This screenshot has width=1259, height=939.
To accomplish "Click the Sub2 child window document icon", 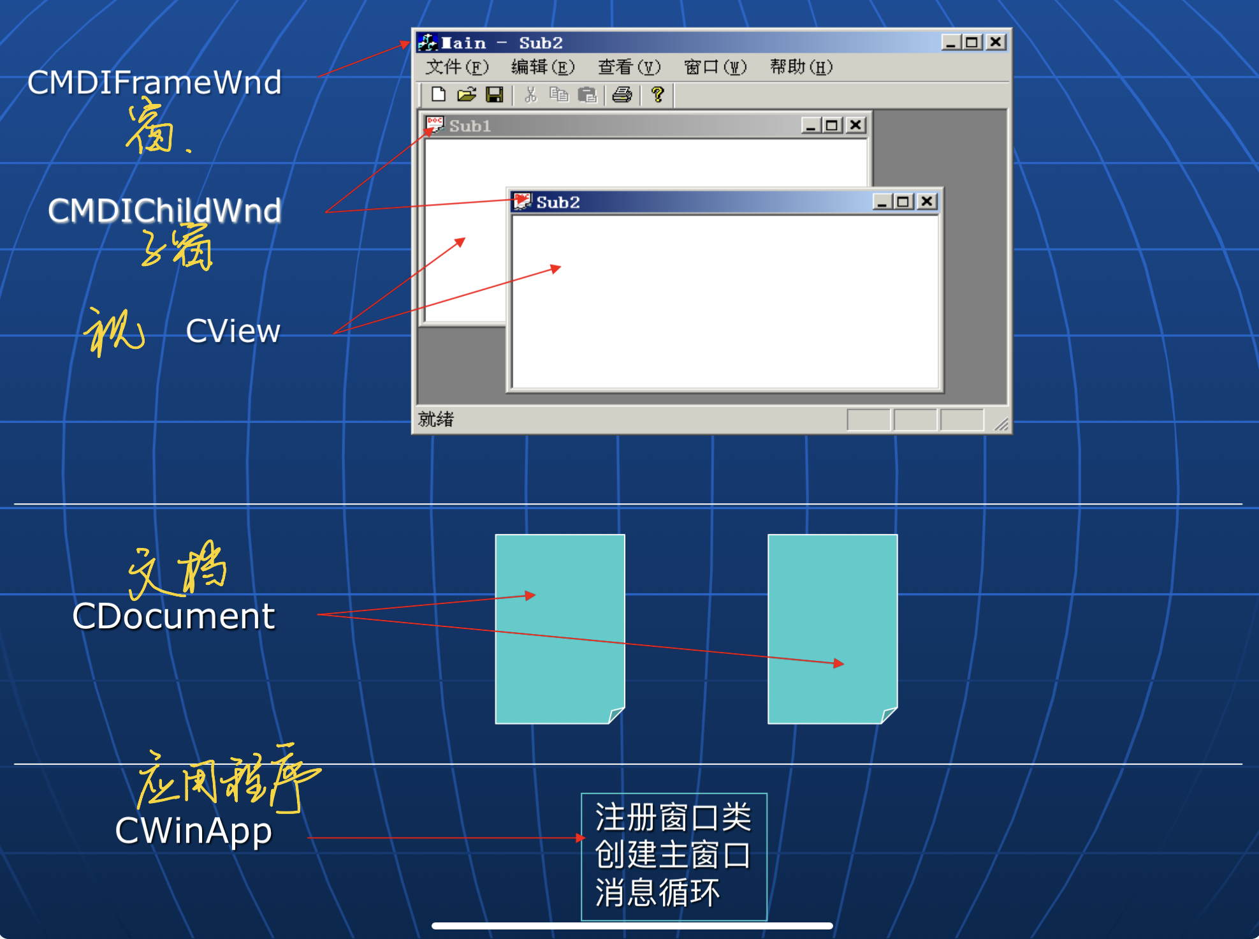I will [522, 201].
